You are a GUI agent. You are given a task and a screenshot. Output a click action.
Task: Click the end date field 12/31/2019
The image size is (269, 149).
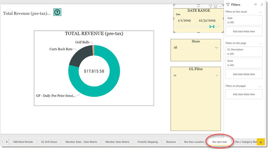click(x=207, y=20)
